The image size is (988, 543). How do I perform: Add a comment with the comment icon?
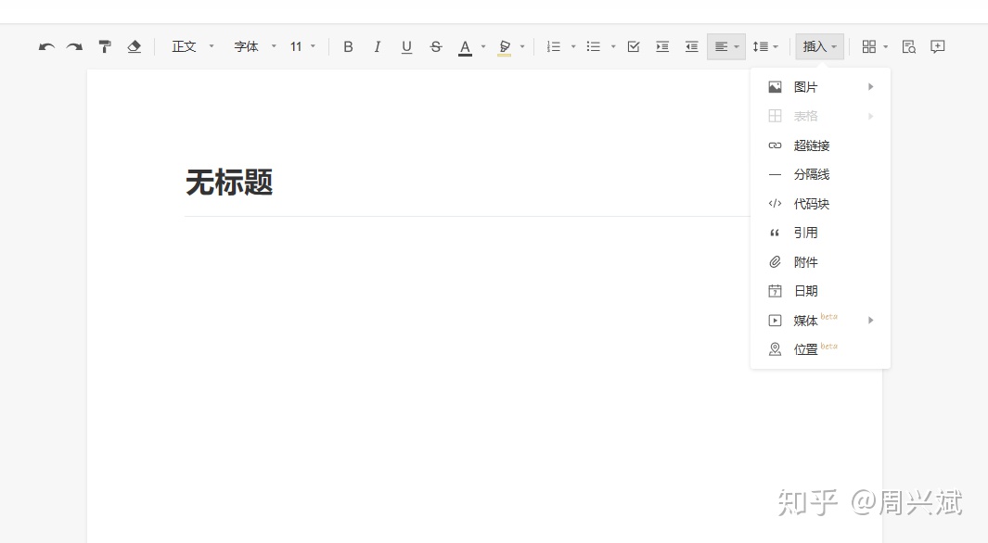pos(938,46)
